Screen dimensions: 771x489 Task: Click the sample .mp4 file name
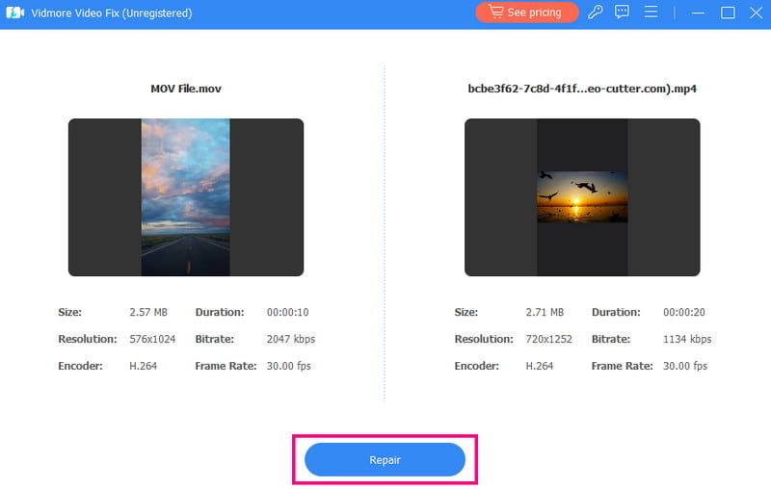click(x=582, y=89)
